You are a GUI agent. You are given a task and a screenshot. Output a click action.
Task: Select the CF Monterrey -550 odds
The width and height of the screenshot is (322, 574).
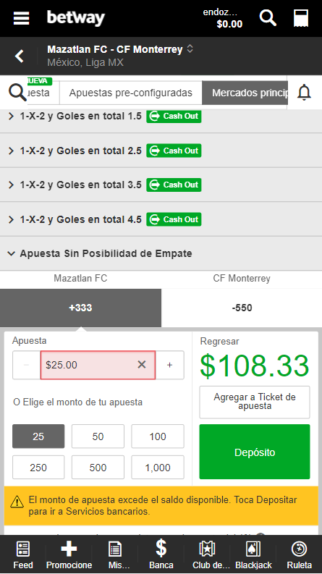(242, 308)
